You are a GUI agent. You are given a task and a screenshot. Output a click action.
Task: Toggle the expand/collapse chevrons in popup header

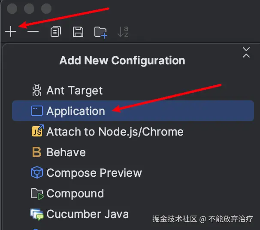246,52
